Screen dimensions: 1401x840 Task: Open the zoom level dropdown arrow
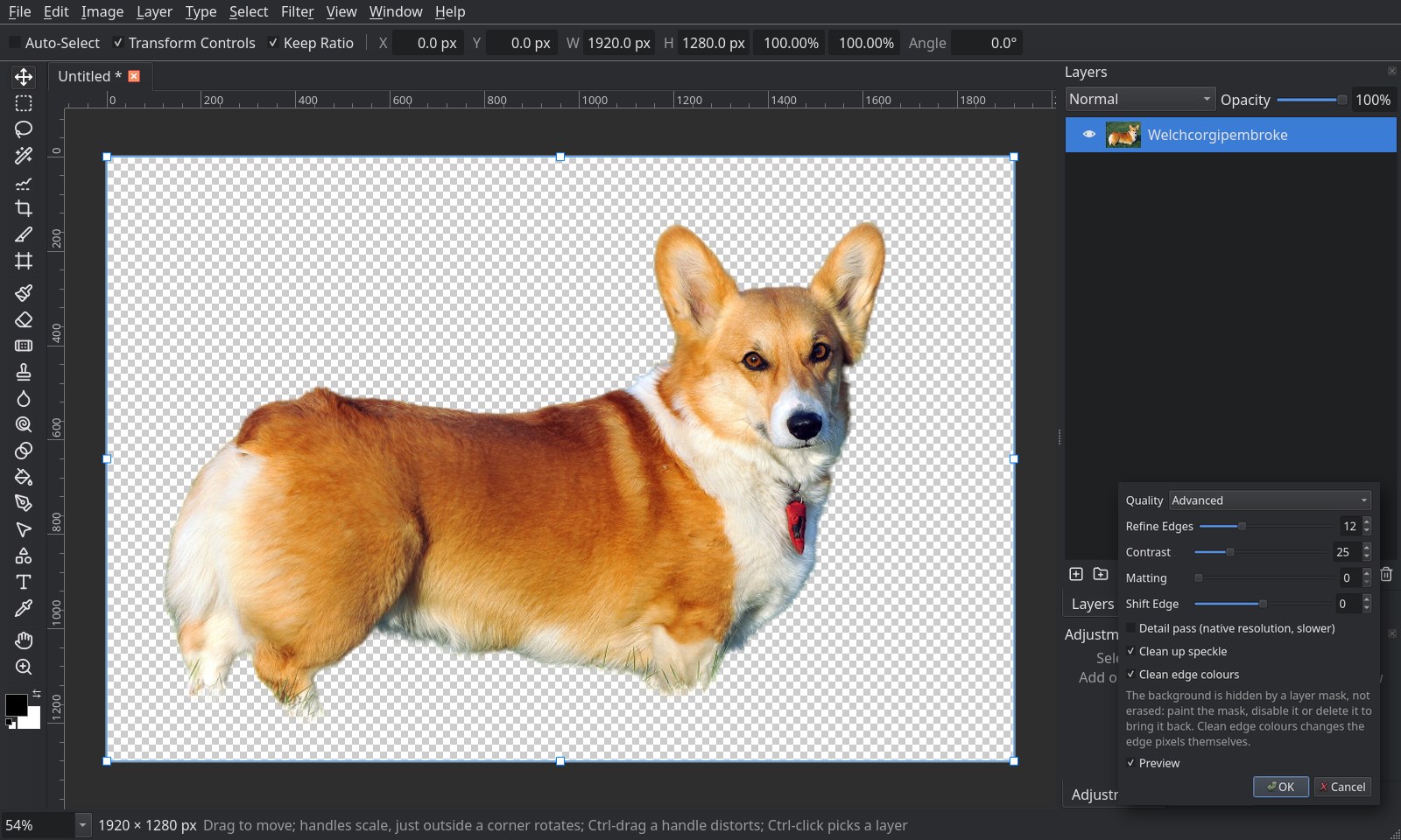(x=82, y=825)
